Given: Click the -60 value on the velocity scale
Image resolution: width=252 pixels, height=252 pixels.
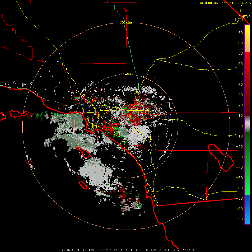Looking at the screenshot, I should pos(239,188).
